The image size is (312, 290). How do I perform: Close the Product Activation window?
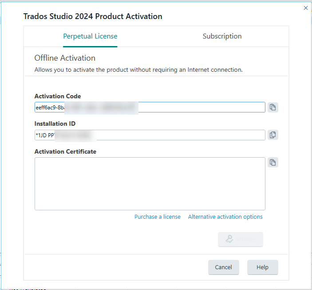(306, 8)
